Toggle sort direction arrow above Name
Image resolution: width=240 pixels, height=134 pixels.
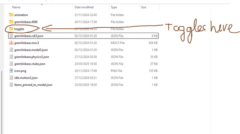pos(42,5)
